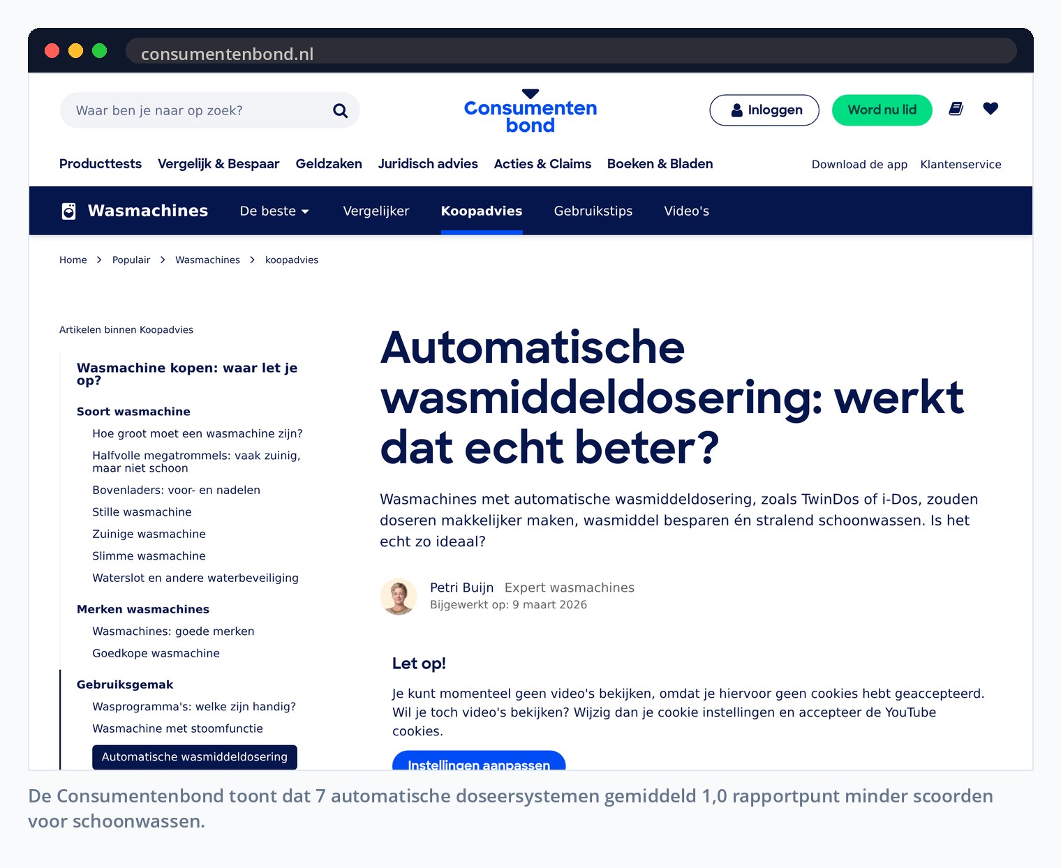Image resolution: width=1061 pixels, height=868 pixels.
Task: Select Automatische wasmiddeldosering sidebar item
Action: coord(195,757)
